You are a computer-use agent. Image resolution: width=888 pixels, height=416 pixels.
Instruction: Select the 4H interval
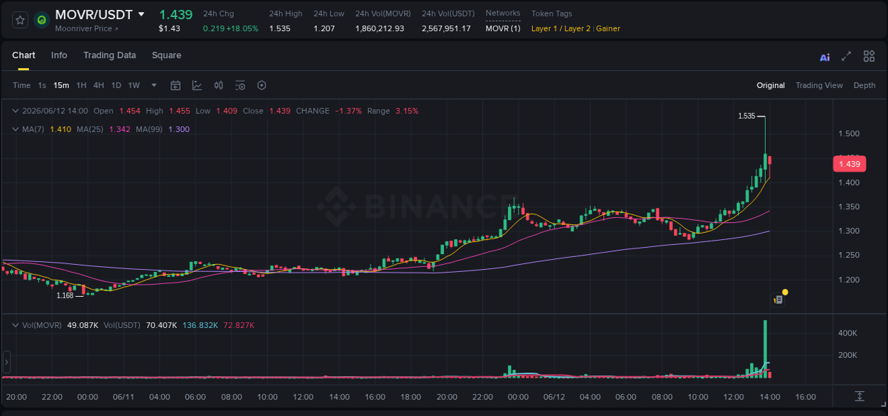pos(99,85)
